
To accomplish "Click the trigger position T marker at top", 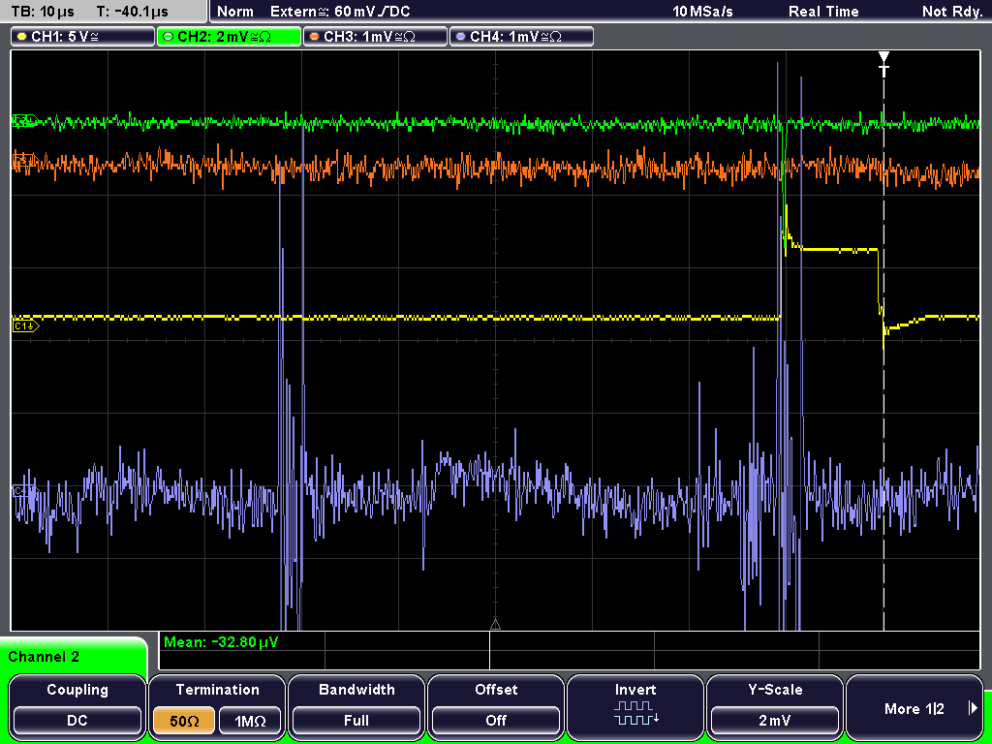I will click(883, 63).
